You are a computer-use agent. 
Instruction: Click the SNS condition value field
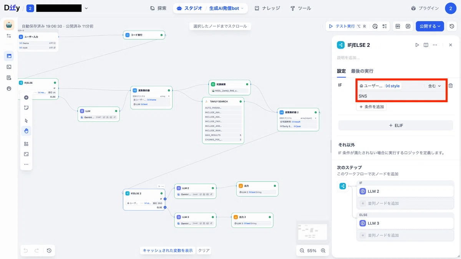coord(401,96)
